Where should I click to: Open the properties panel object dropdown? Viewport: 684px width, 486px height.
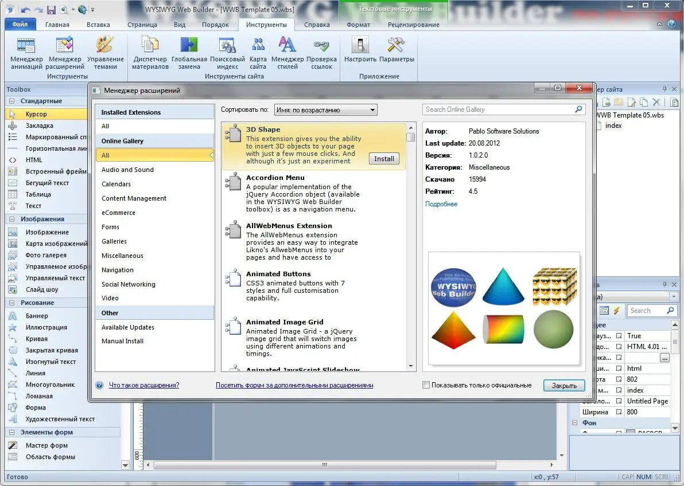674,297
